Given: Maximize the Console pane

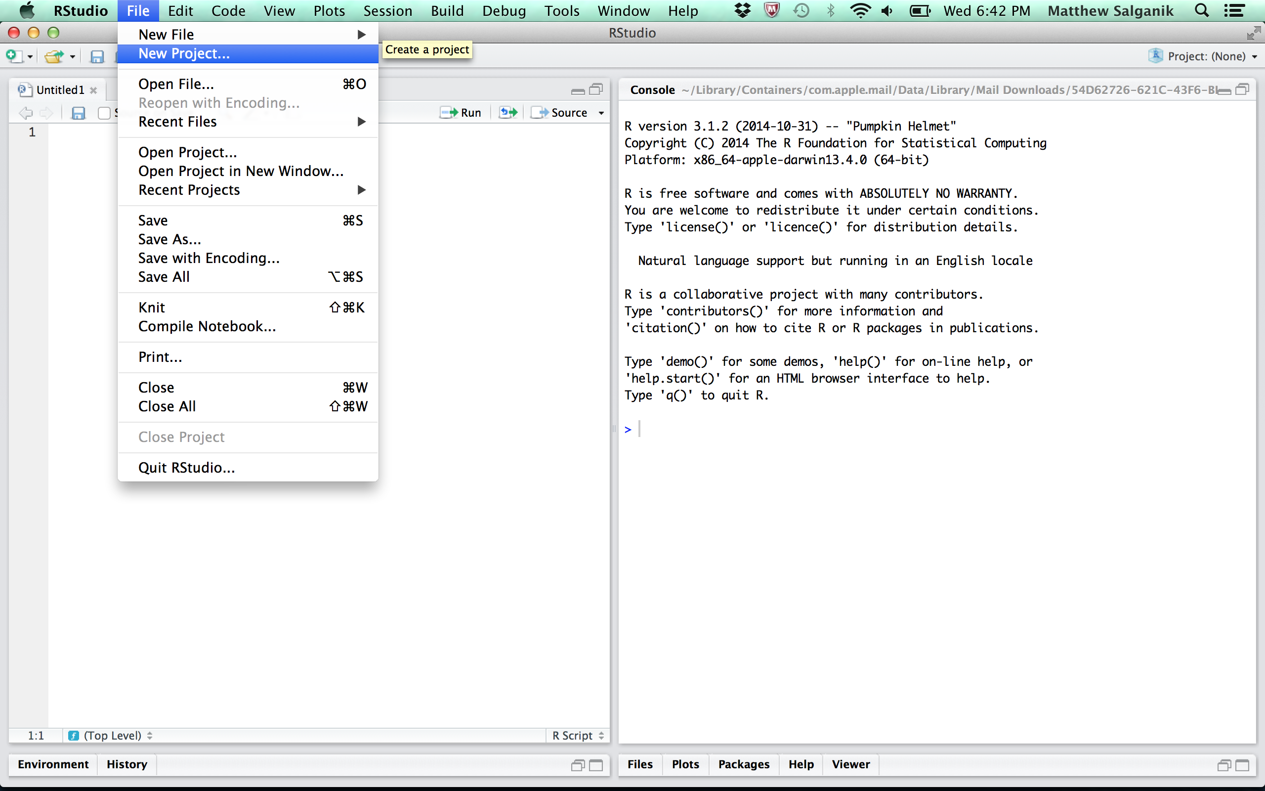Looking at the screenshot, I should coord(1243,90).
